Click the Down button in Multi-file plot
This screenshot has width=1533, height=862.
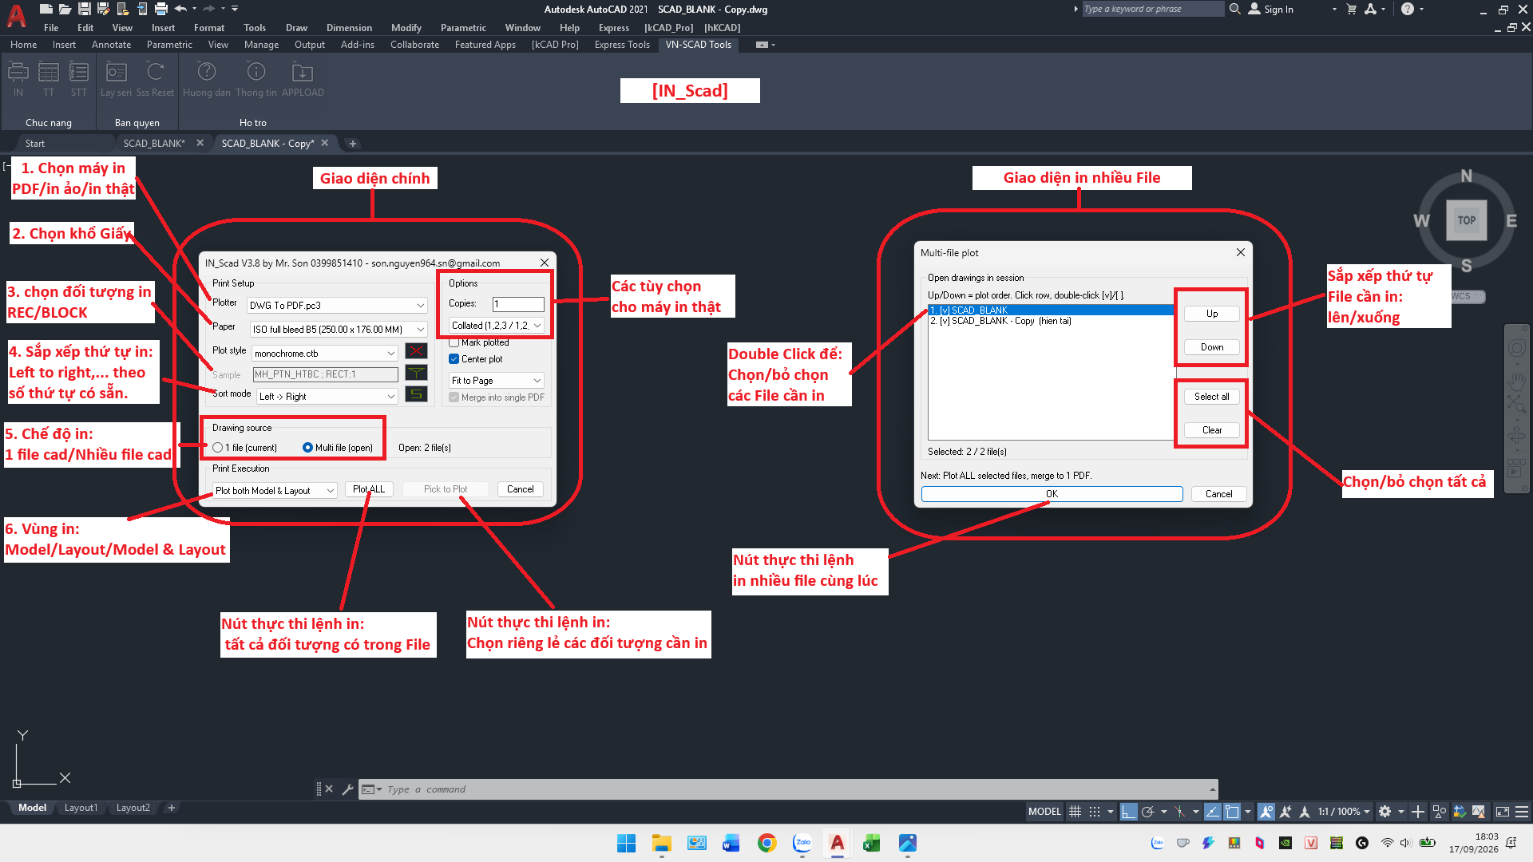tap(1212, 347)
